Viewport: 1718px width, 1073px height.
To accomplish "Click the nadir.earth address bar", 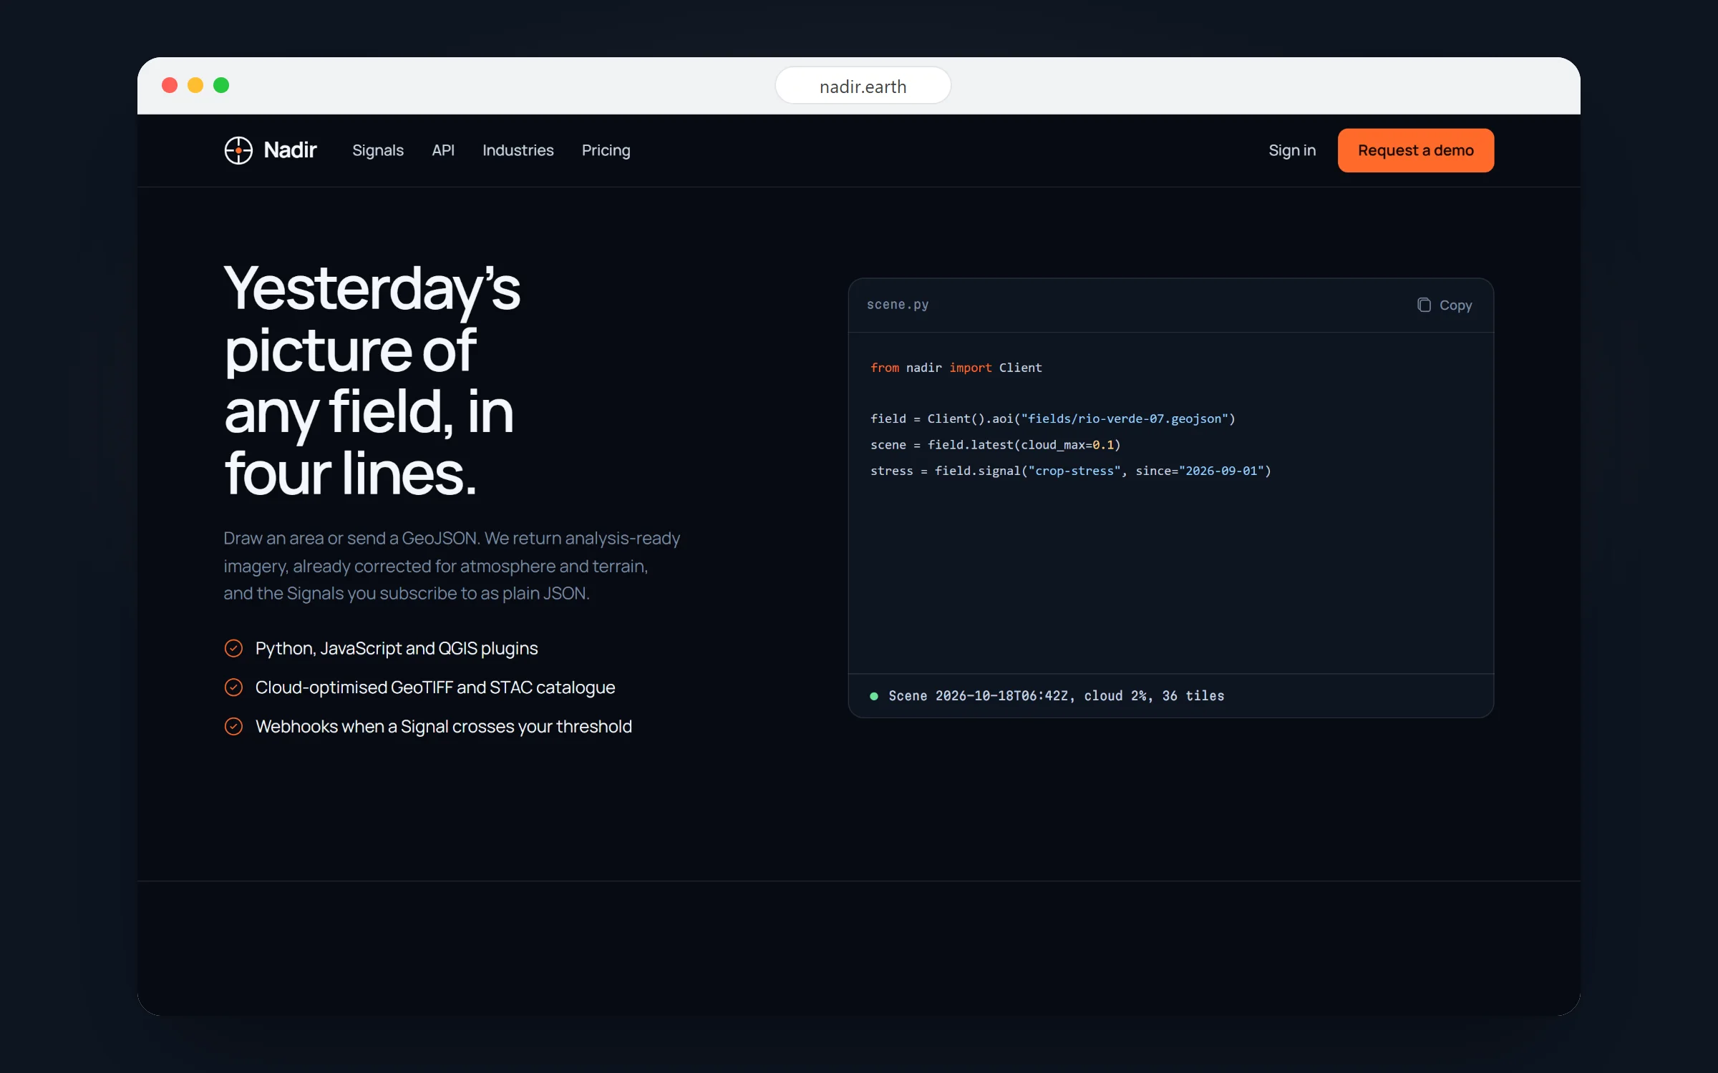I will click(863, 86).
